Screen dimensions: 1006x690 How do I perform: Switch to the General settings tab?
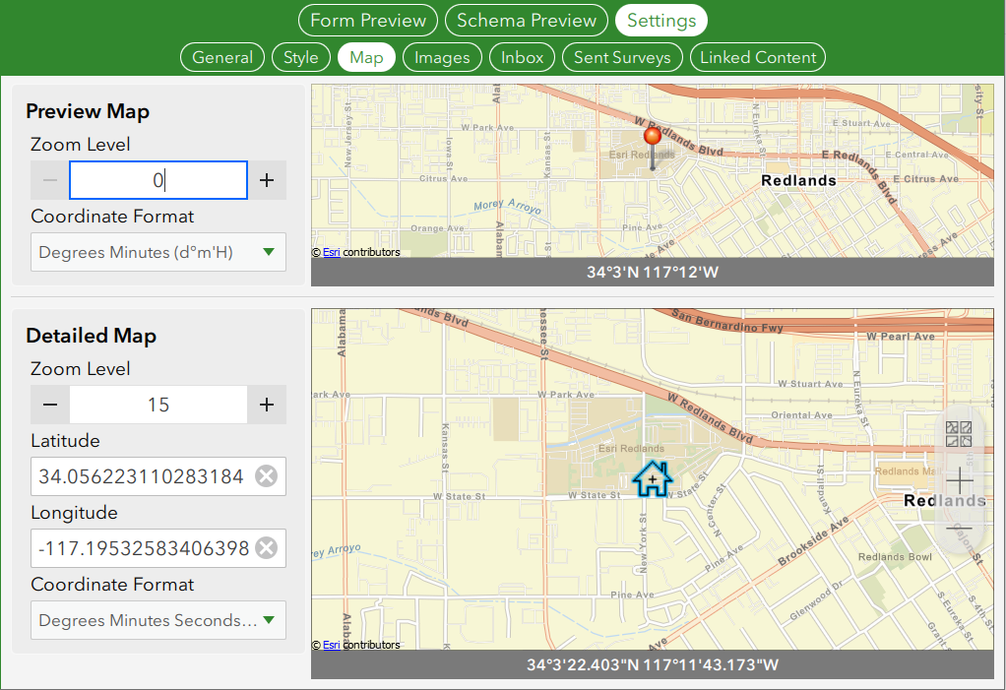point(221,57)
